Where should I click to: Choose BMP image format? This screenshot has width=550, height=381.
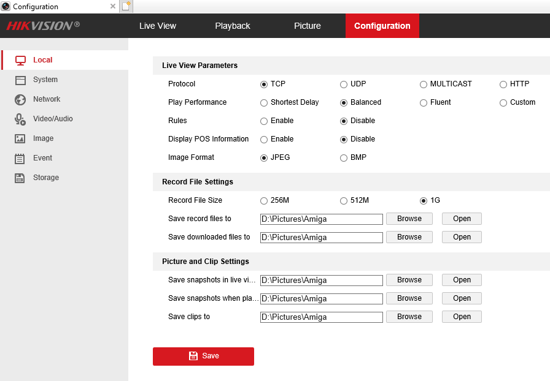tap(344, 157)
